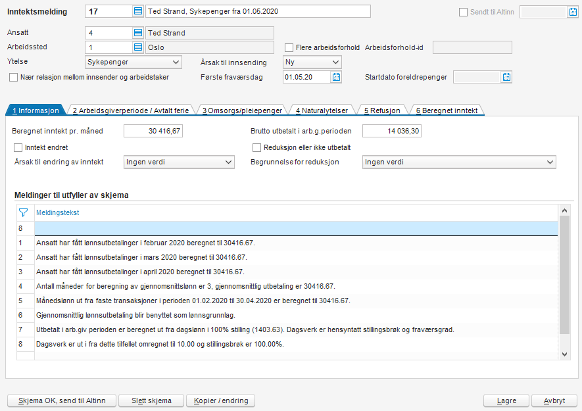
Task: Open the 2 Arbeidsgiverperiode / Avtalt ferie tab
Action: coord(131,110)
